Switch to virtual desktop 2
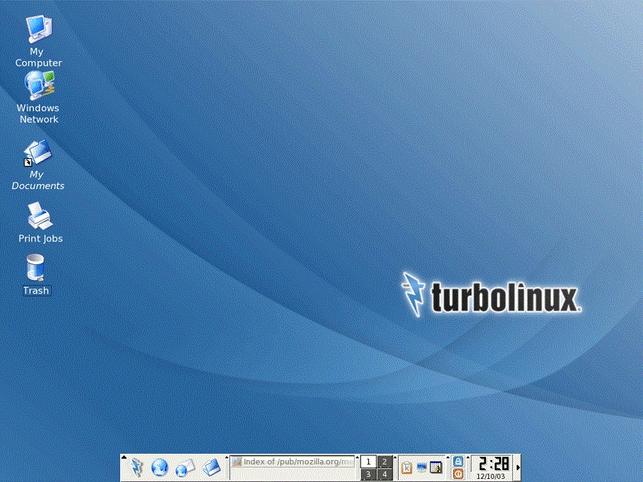This screenshot has width=643, height=482. click(x=385, y=462)
